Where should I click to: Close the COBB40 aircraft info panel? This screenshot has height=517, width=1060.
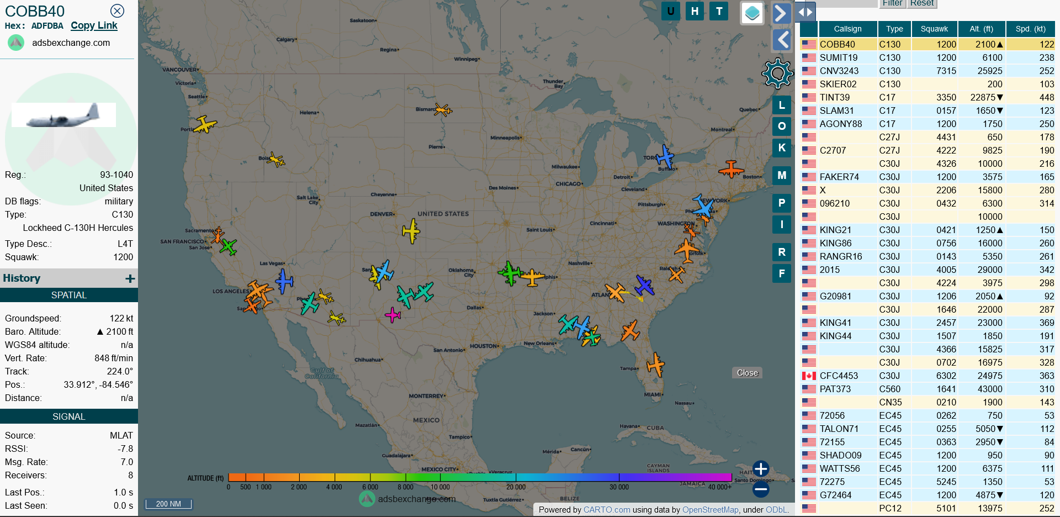coord(117,10)
